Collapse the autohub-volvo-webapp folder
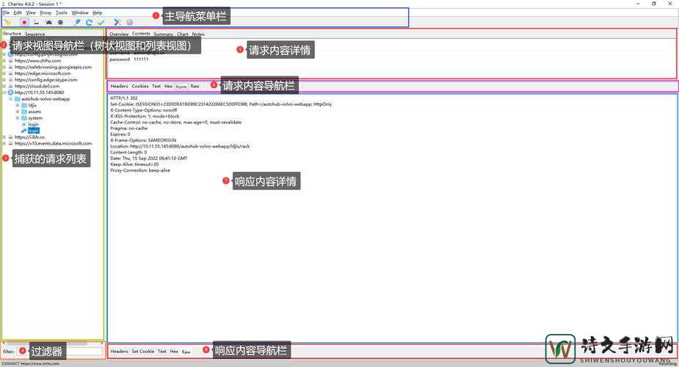Viewport: 679px width, 367px height. [x=11, y=98]
